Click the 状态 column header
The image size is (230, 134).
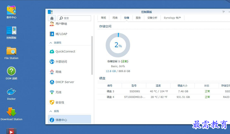click(207, 85)
